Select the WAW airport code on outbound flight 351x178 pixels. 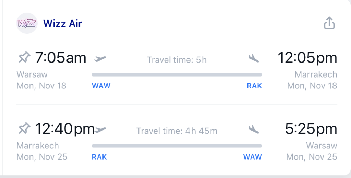[x=101, y=86]
